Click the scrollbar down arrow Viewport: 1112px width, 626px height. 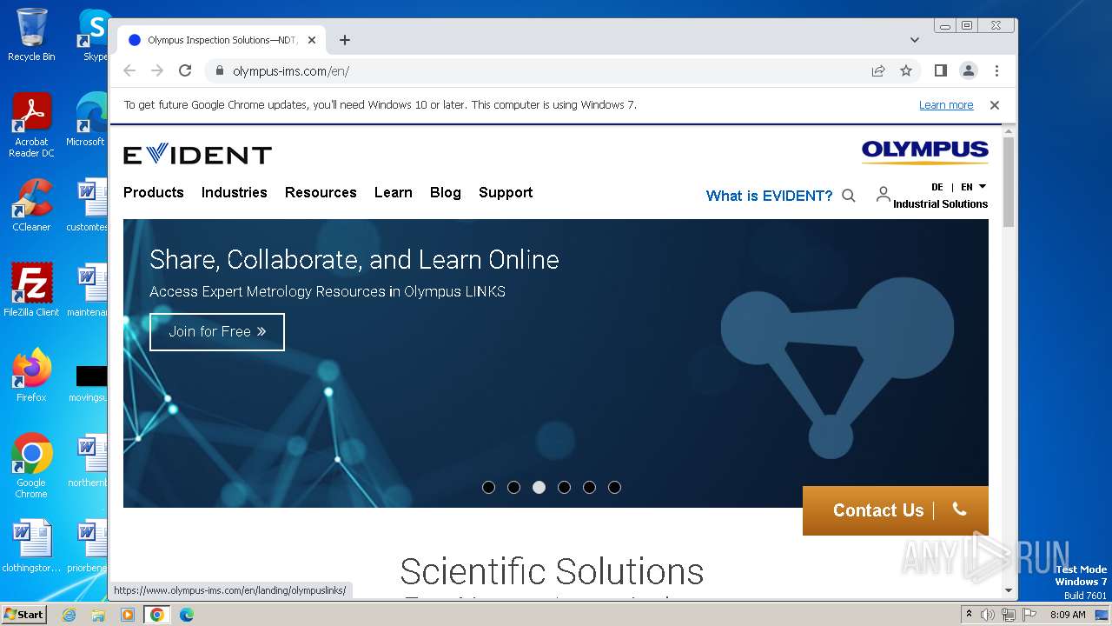point(1008,590)
